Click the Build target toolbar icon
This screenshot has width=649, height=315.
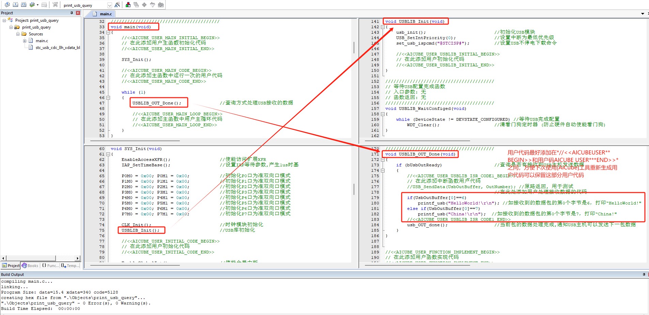click(15, 5)
